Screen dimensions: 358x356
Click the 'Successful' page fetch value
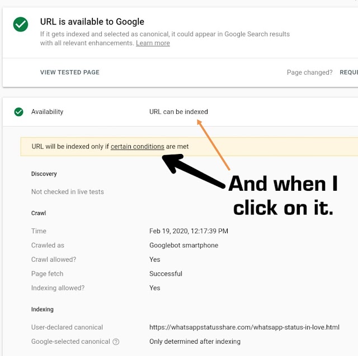(166, 273)
